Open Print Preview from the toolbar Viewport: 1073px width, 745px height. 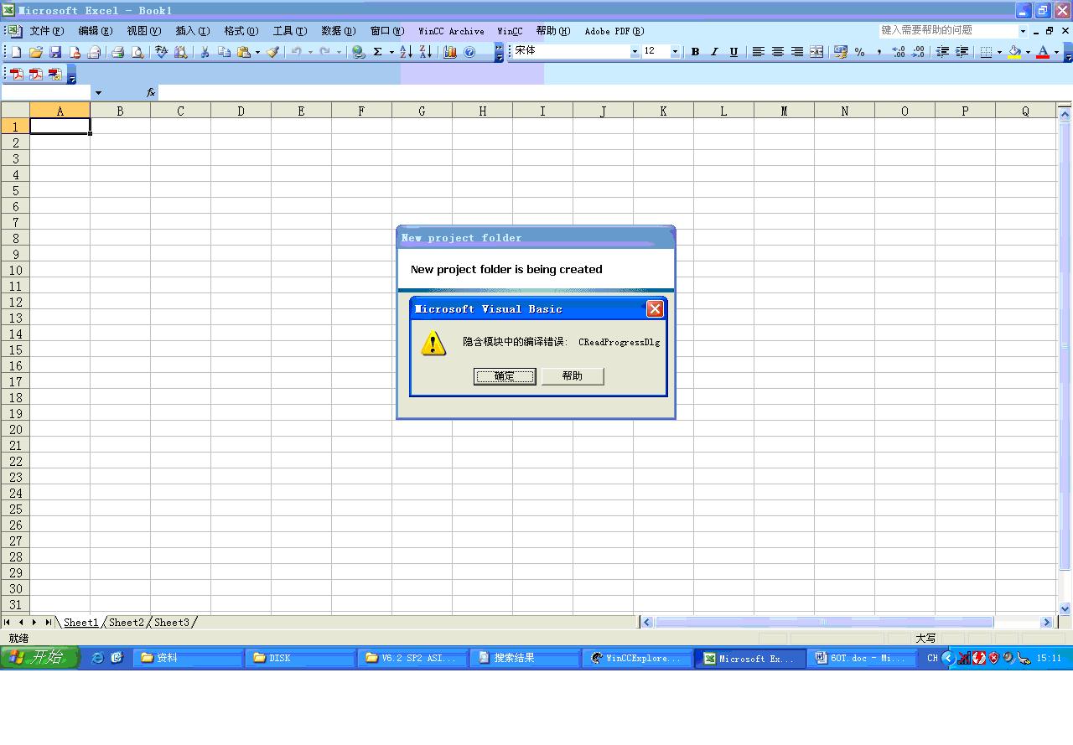pos(137,52)
